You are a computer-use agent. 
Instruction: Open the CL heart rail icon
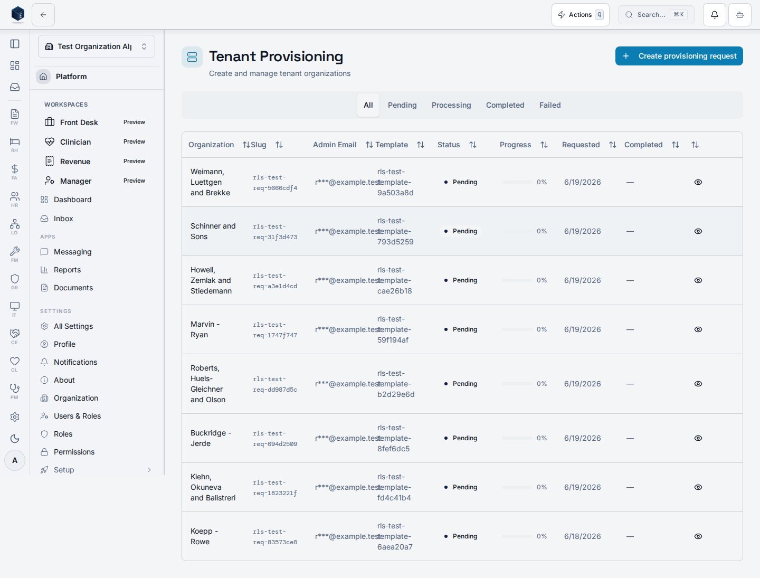15,364
